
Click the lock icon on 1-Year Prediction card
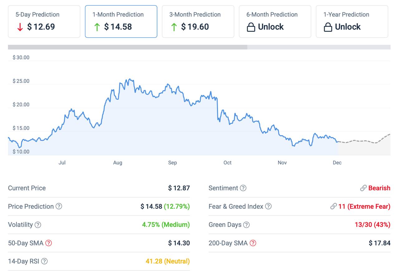(x=327, y=27)
